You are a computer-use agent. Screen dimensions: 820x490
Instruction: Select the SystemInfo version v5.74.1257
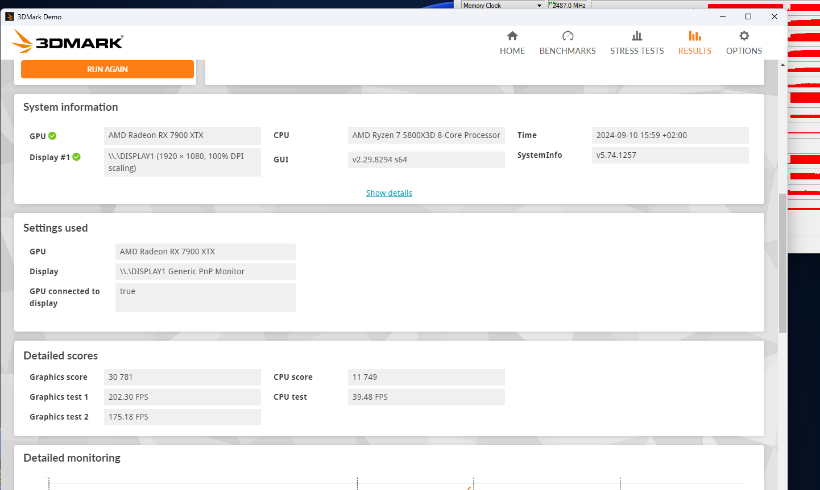(x=670, y=155)
